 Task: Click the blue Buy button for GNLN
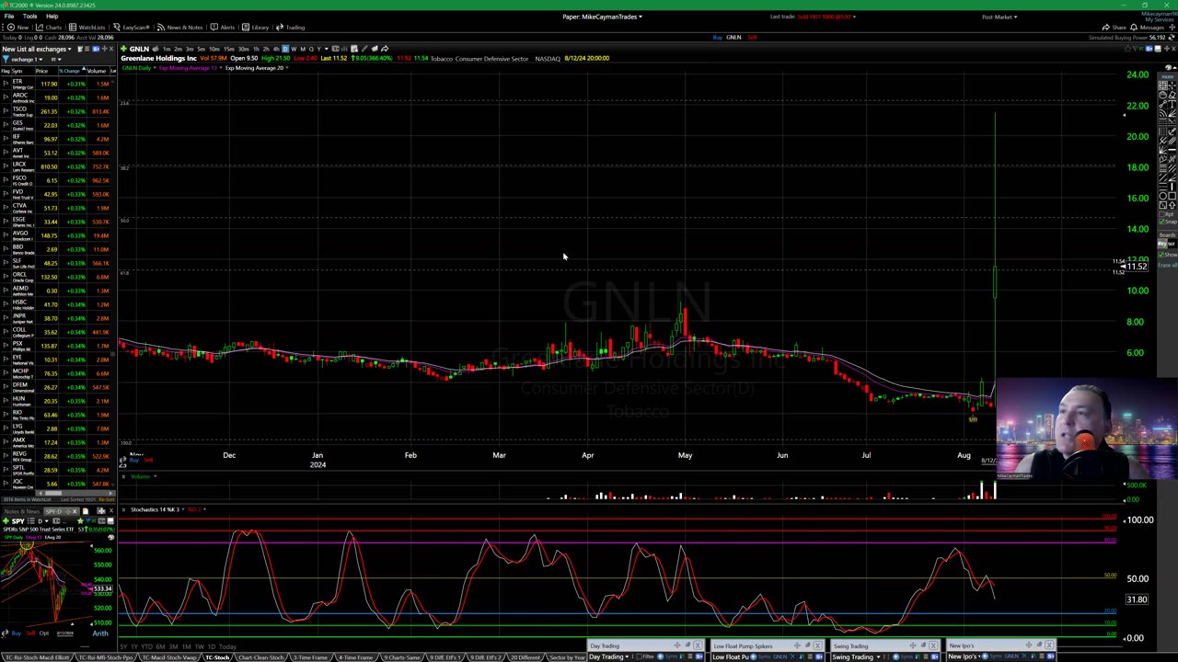[x=717, y=38]
